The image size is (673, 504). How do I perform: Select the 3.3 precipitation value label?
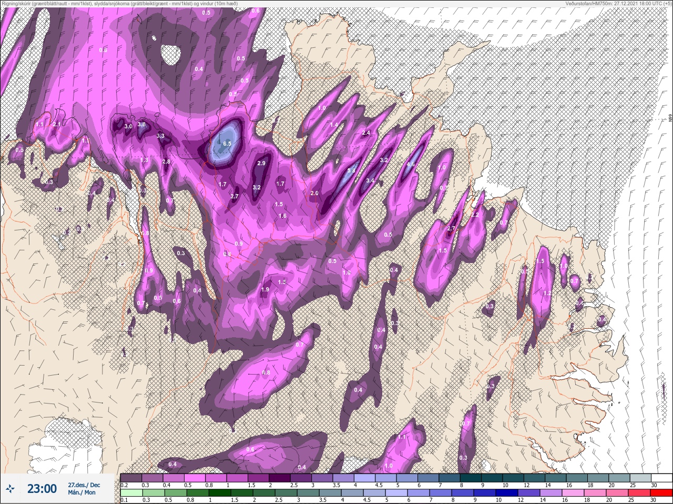pos(161,136)
